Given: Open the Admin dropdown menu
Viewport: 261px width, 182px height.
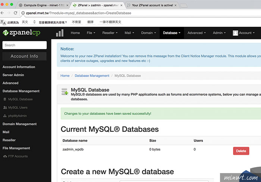Looking at the screenshot, I should click(x=219, y=33).
